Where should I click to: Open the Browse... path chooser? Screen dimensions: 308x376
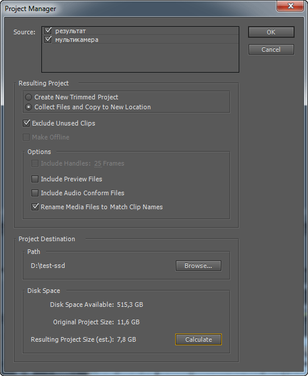198,266
